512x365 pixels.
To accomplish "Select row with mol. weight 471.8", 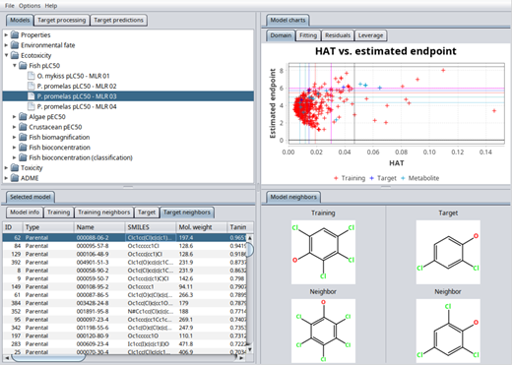I will (x=125, y=344).
